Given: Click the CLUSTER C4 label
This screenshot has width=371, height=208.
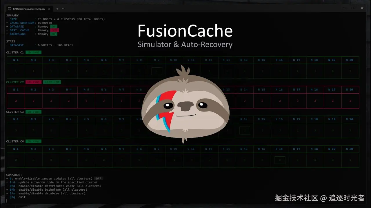Looking at the screenshot, I should click(x=15, y=142).
